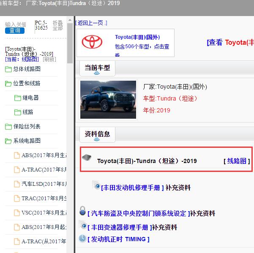
Task: Collapse the 系统电路图 tree node
Action: pos(27,141)
